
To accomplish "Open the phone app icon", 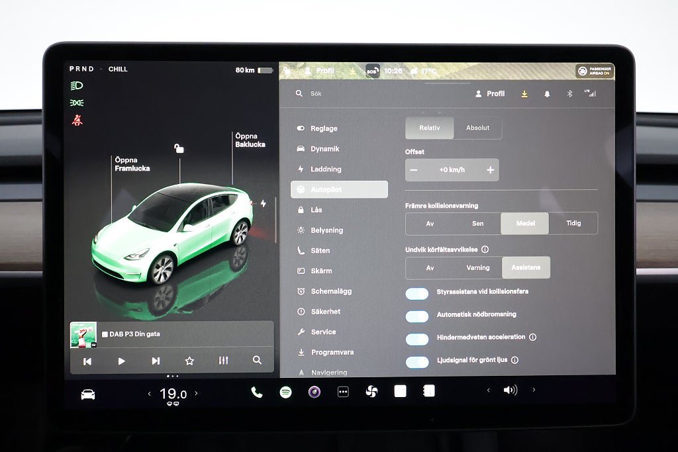I will pos(257,392).
